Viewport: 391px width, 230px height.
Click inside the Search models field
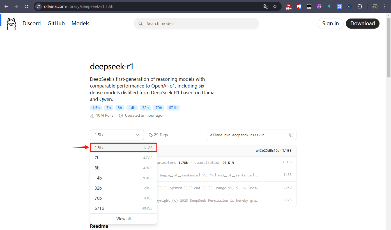point(196,24)
